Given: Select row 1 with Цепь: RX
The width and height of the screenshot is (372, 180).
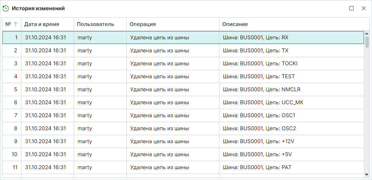Looking at the screenshot, I should click(182, 38).
